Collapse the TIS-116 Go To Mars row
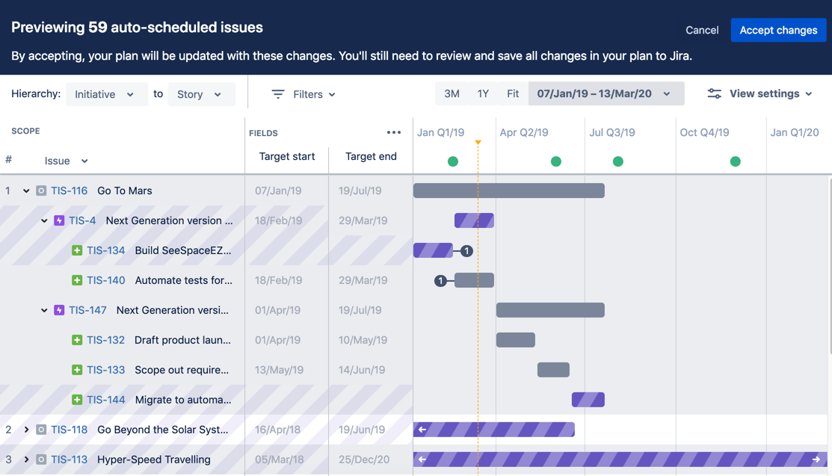The image size is (832, 476). coord(26,191)
